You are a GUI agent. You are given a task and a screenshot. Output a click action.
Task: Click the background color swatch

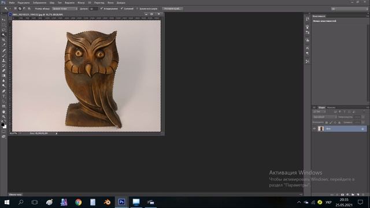click(x=5, y=127)
